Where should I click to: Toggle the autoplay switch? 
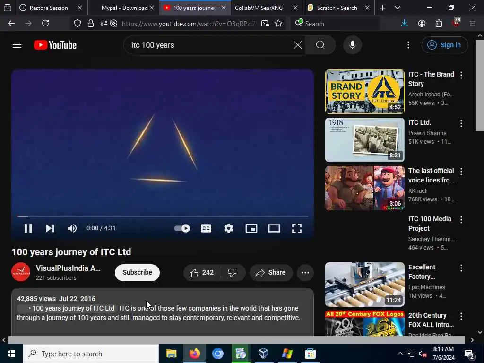click(x=182, y=228)
